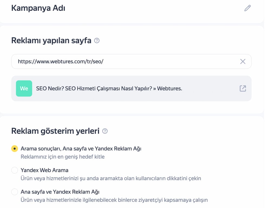The width and height of the screenshot is (265, 208).
Task: Click the site preview card for webtures.com
Action: (x=131, y=88)
